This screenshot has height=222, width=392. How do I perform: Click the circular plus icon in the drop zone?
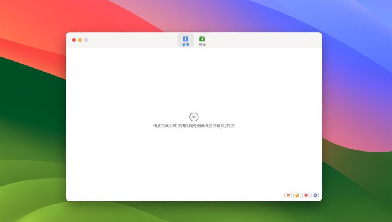(194, 116)
